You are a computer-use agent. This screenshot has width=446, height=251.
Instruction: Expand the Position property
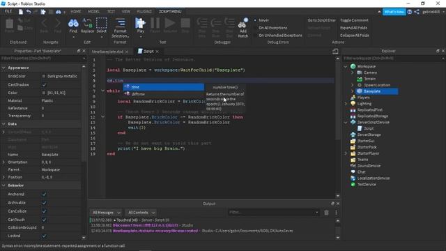point(3,177)
